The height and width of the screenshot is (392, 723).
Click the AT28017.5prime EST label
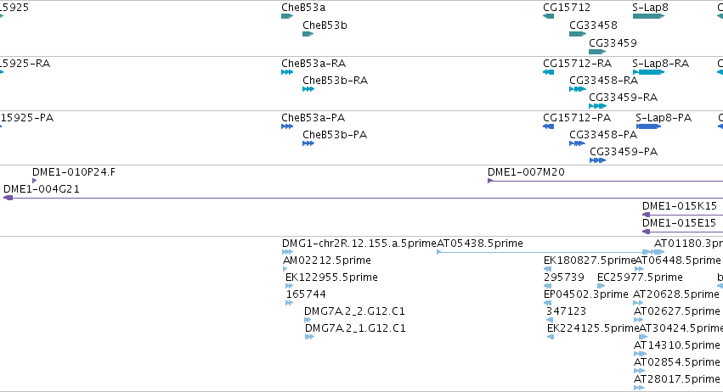[677, 378]
